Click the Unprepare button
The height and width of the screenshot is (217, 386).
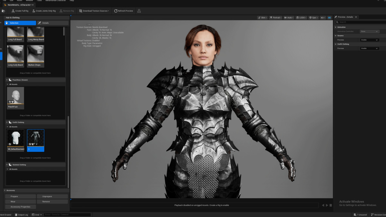[x=52, y=196]
